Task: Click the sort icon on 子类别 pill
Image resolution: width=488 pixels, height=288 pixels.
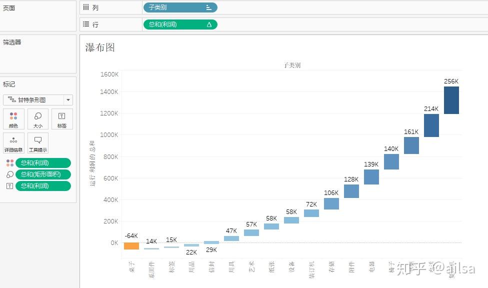Action: (208, 7)
